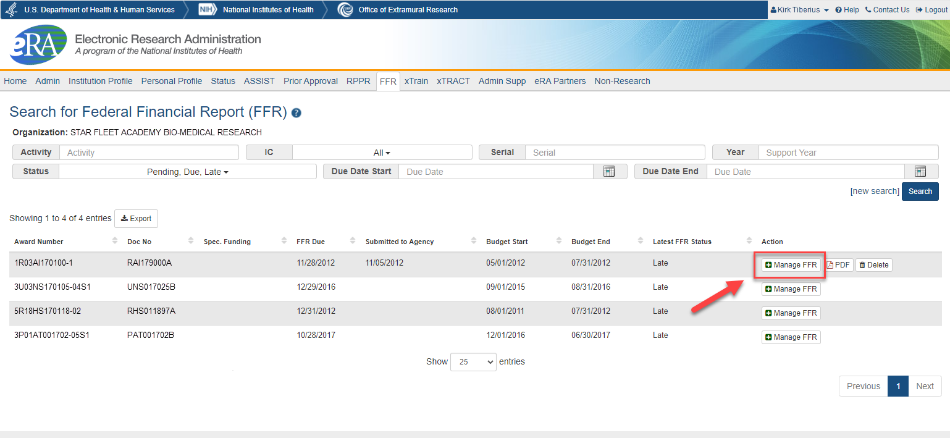Screen dimensions: 950x438
Task: Open the Due Date Start calendar picker
Action: 609,172
